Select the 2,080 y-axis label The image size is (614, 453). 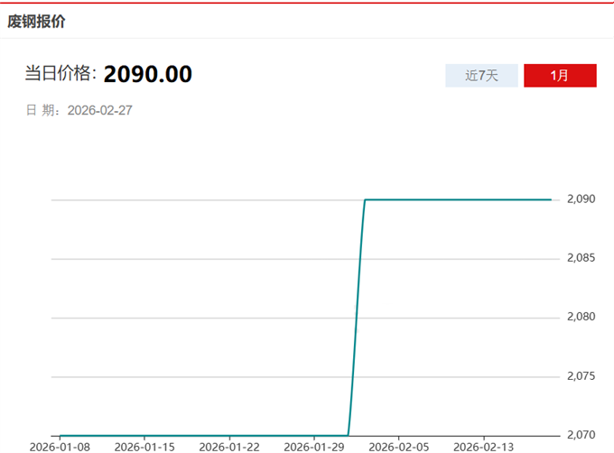(581, 317)
